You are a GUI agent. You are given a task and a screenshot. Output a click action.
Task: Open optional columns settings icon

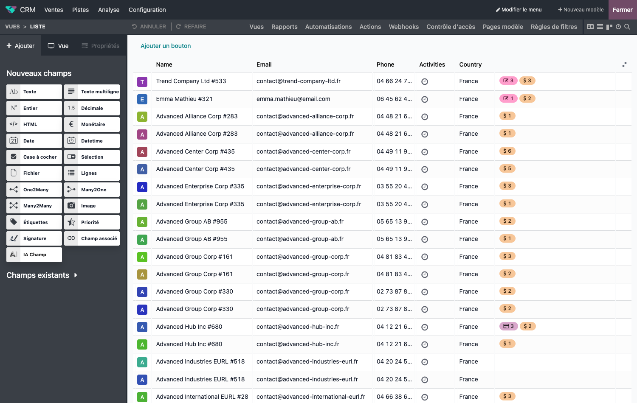(x=624, y=64)
